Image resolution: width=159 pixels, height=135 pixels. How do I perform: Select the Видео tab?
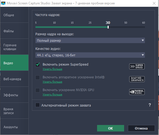14,63
